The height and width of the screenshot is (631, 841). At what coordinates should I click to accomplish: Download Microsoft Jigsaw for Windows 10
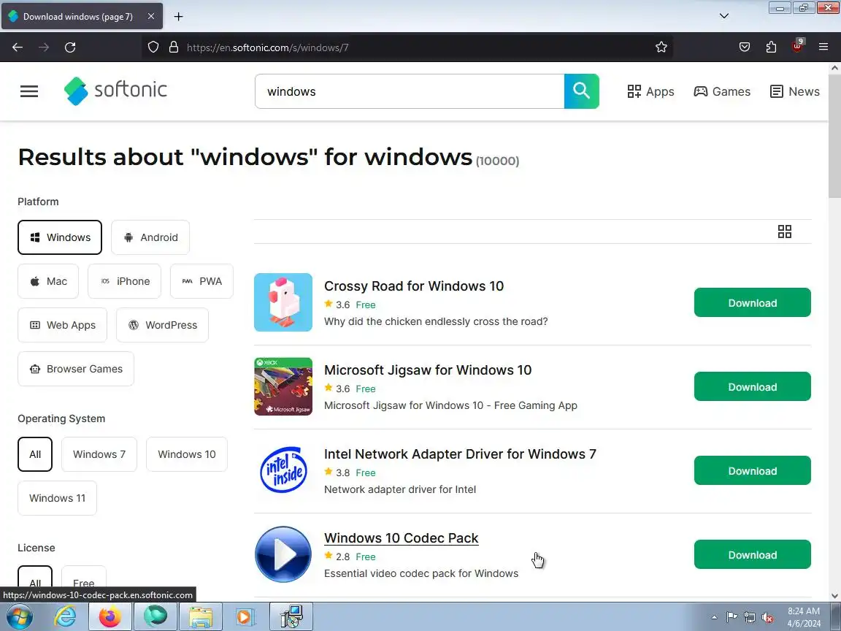point(753,387)
